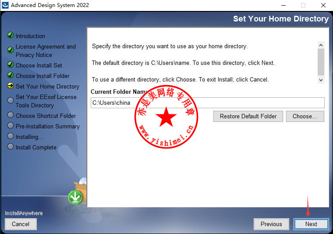Click the green checkmark beside Introduction
Image resolution: width=333 pixels, height=234 pixels.
coord(11,35)
